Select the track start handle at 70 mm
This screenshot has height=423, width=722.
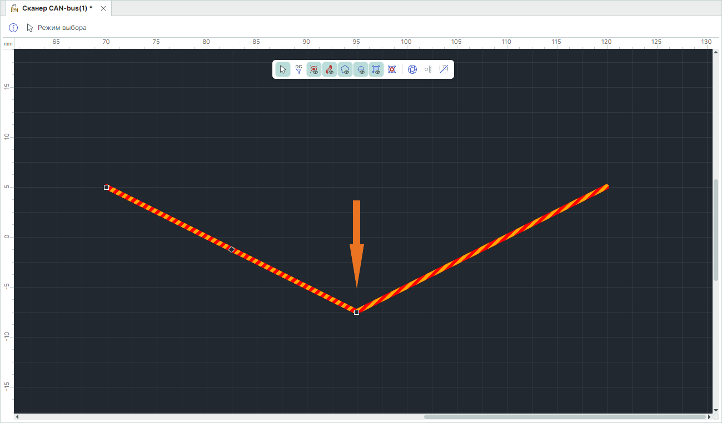click(x=106, y=187)
